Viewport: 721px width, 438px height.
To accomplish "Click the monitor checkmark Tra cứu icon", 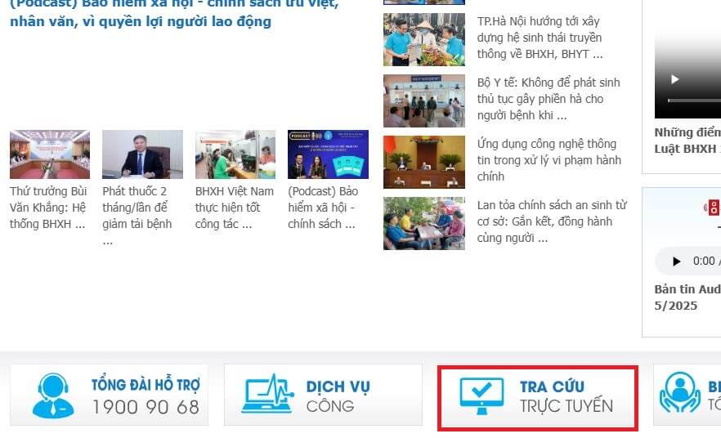I will pos(481,396).
